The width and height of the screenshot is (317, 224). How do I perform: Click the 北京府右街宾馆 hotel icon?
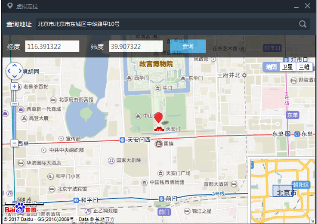tap(53, 100)
